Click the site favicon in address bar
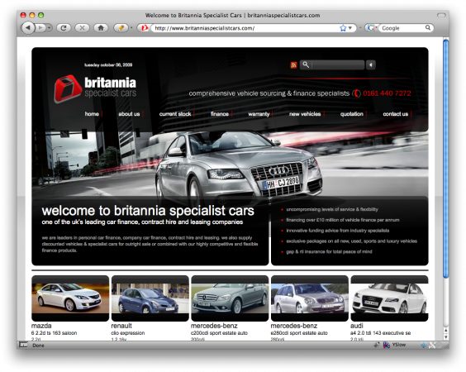 coord(145,28)
